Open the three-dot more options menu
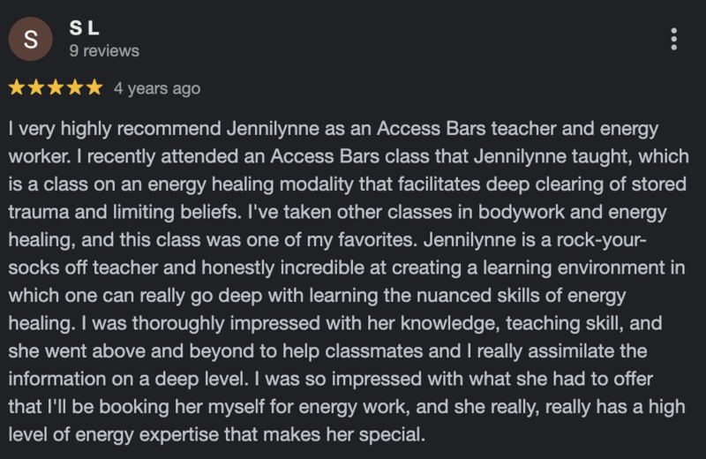 pyautogui.click(x=673, y=39)
